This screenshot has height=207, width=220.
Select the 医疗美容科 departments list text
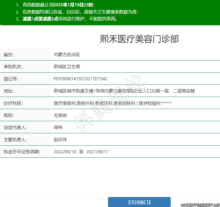113,103
